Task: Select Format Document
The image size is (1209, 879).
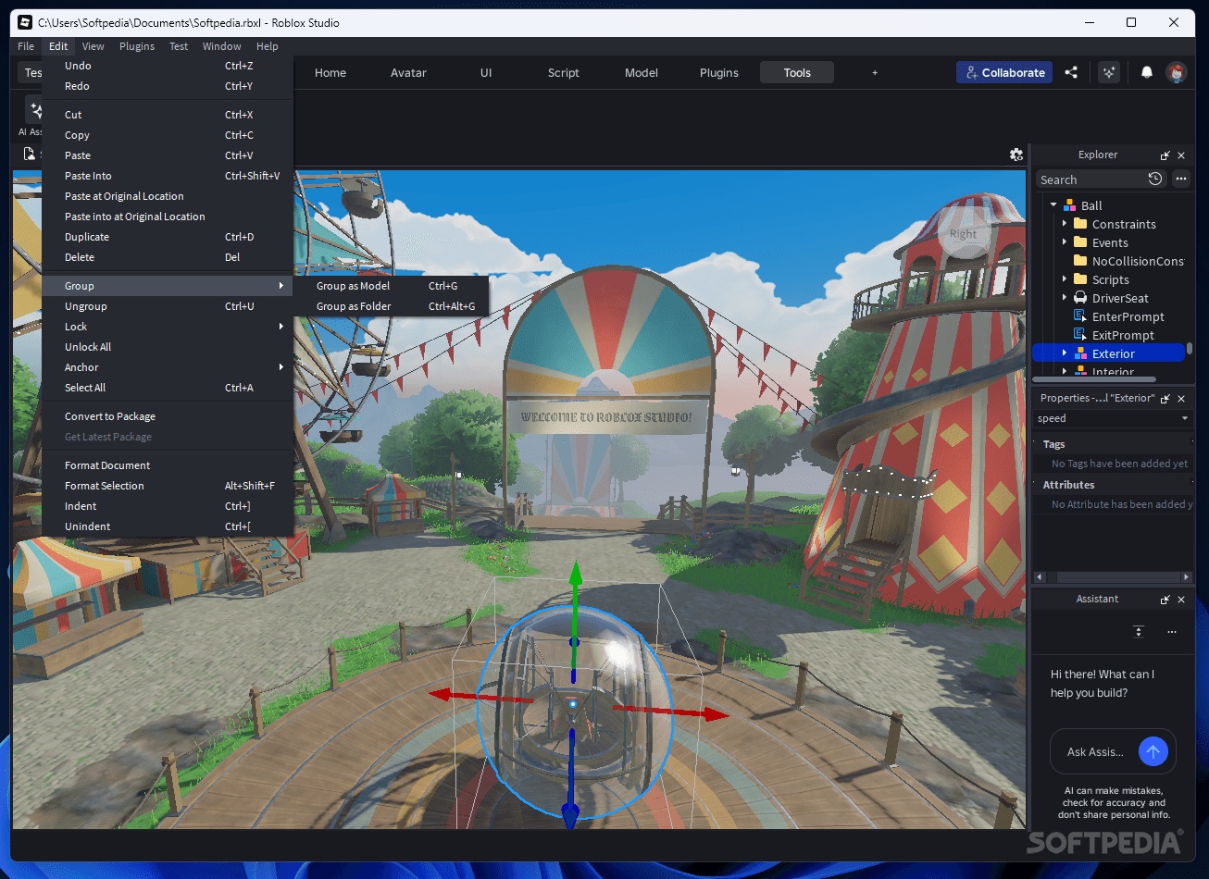Action: pos(168,465)
